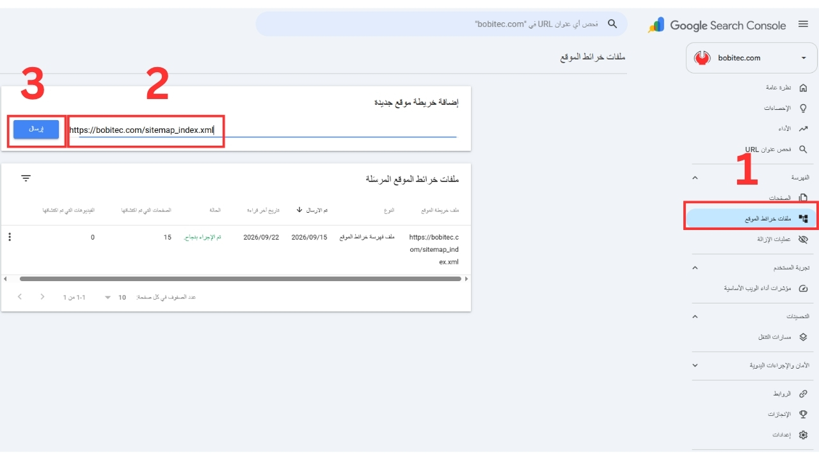Click the scrollbar's right arrow
Viewport: 819px width, 460px height.
pyautogui.click(x=466, y=279)
